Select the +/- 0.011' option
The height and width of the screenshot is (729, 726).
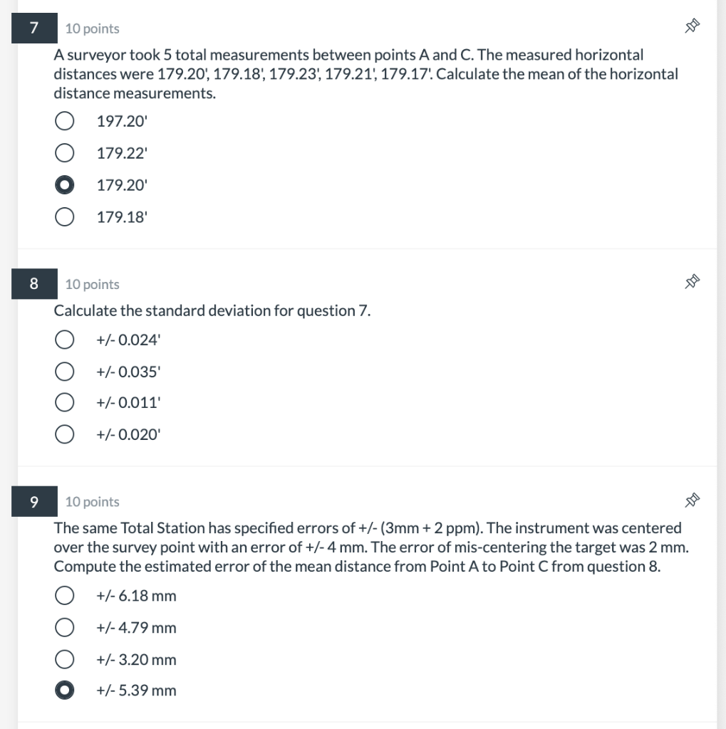click(64, 402)
